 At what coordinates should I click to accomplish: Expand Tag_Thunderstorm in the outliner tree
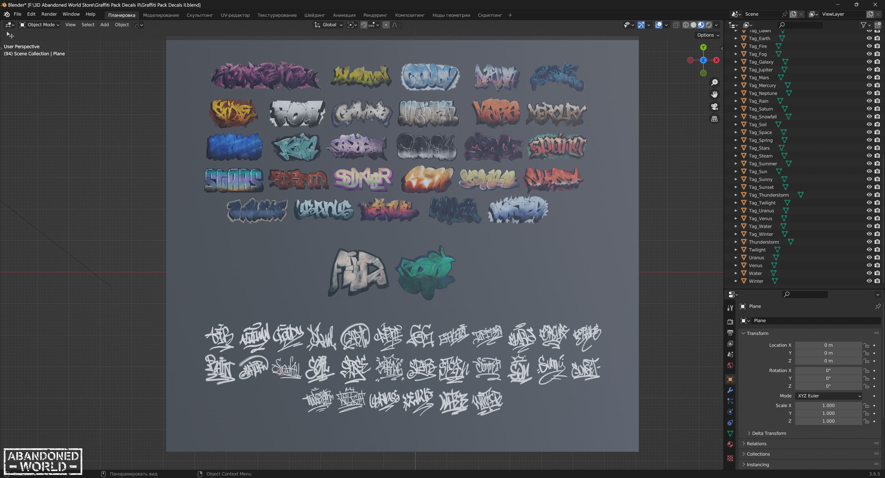(x=736, y=195)
